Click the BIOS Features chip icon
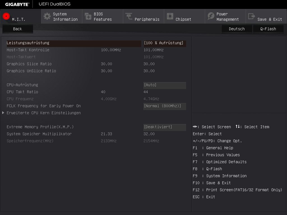This screenshot has height=215, width=287. point(88,16)
